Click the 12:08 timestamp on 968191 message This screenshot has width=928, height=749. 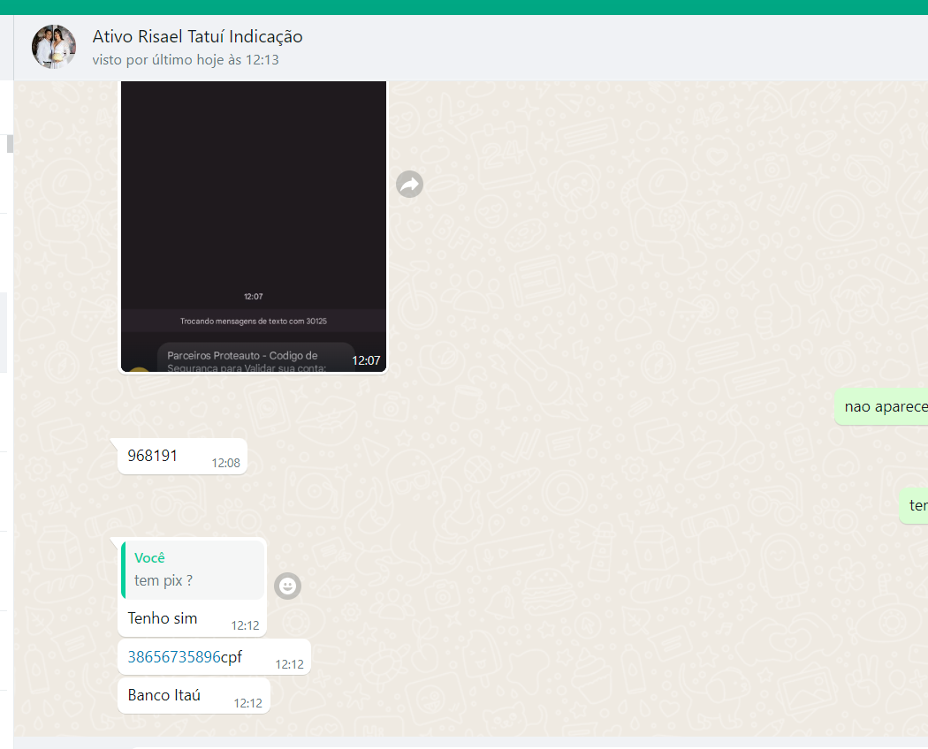click(x=225, y=463)
